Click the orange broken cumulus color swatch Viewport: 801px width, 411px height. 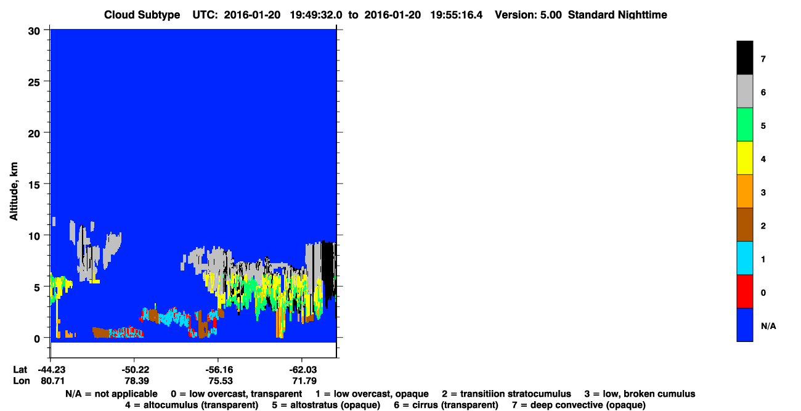745,191
